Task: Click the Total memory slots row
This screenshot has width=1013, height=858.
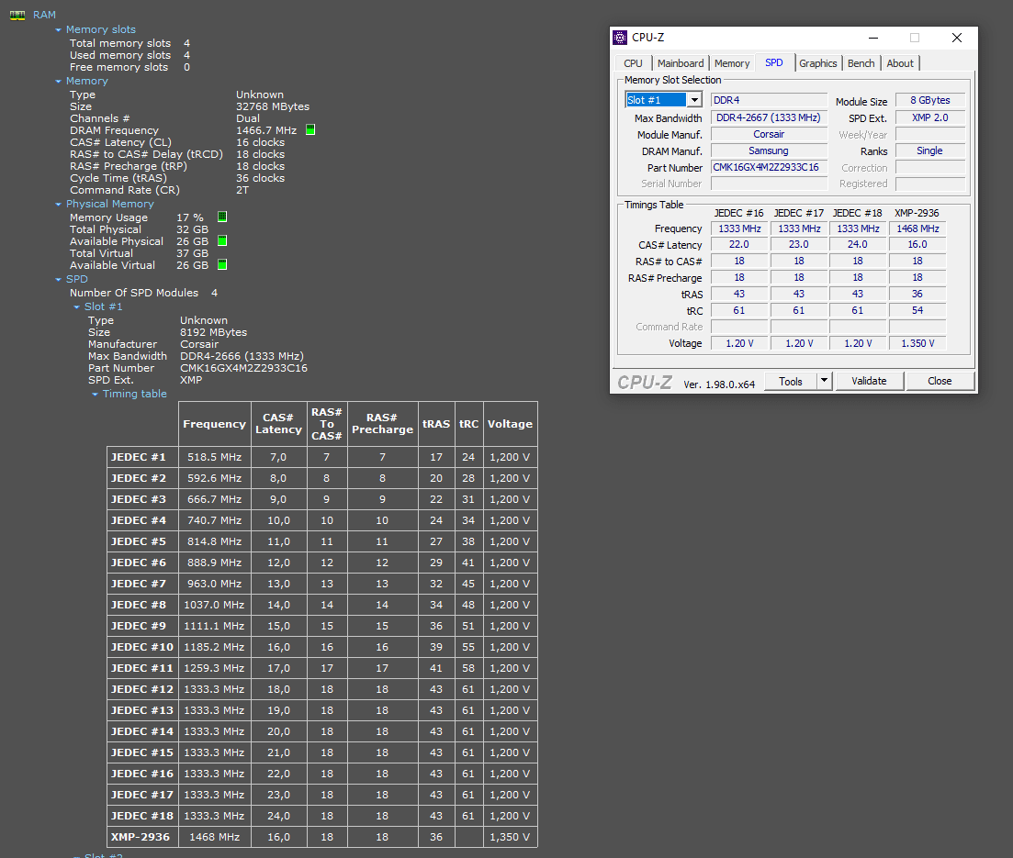Action: (129, 43)
